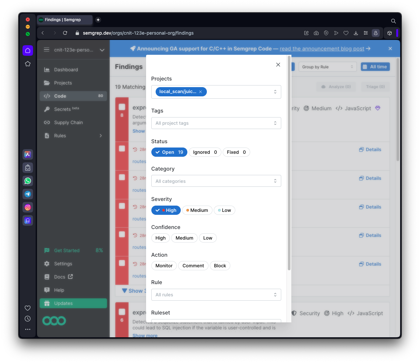Click the Findings | Semgrep browser tab
420x363 pixels.
click(65, 20)
